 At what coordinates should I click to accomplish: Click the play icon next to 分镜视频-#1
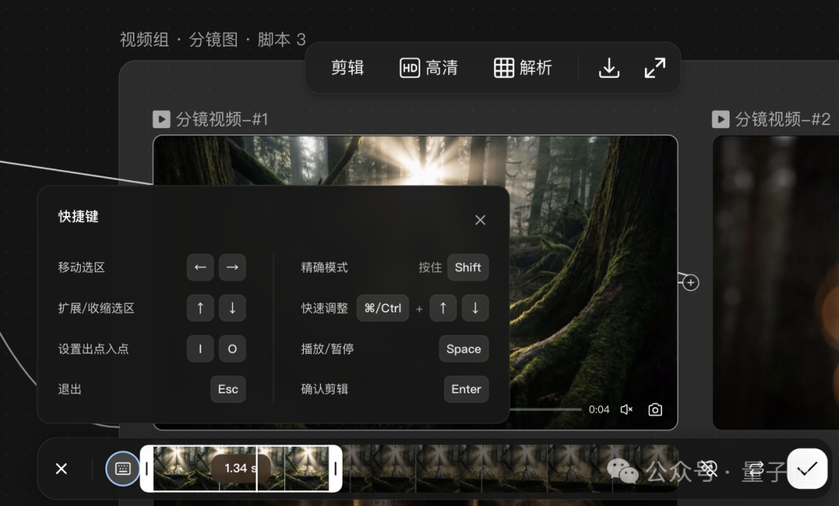(x=161, y=119)
